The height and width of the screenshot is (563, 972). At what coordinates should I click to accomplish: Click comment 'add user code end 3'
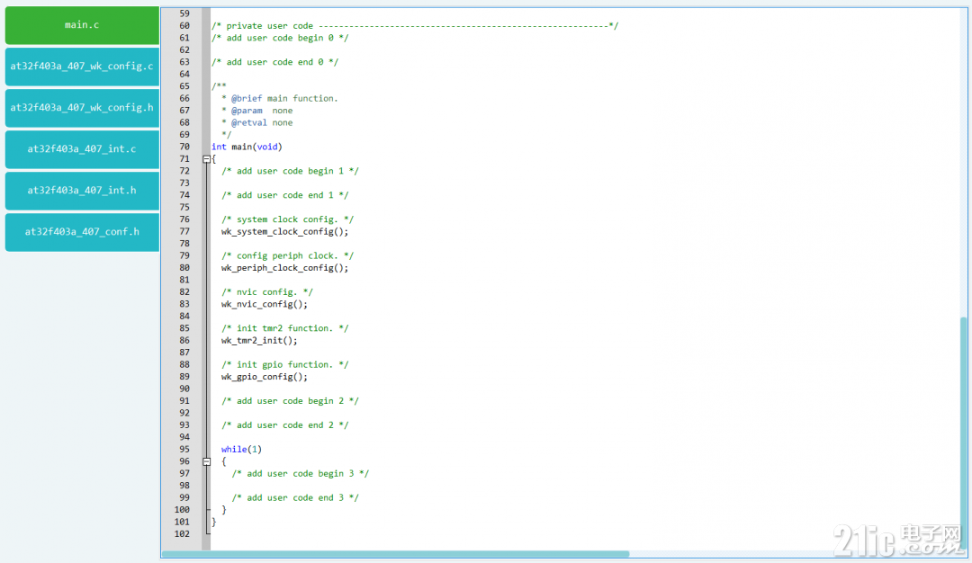coord(295,498)
